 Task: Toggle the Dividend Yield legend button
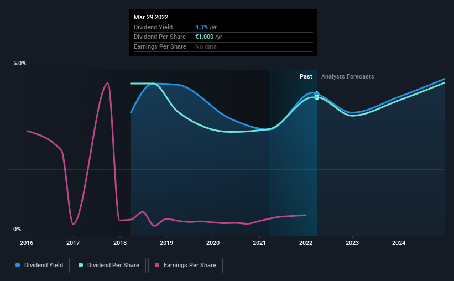click(39, 266)
